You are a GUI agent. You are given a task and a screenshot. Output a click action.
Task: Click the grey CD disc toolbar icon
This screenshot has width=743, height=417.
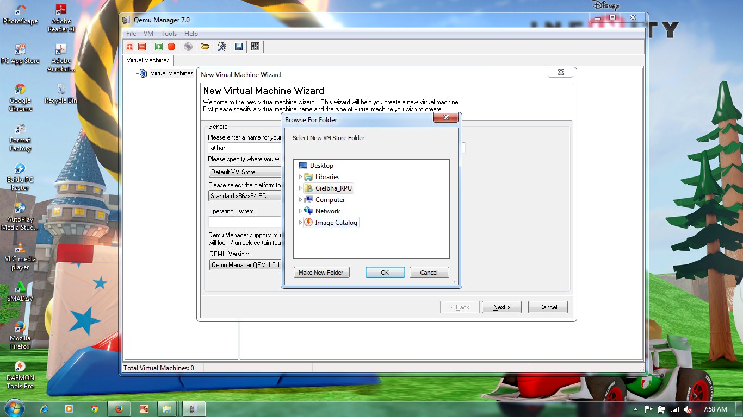188,47
